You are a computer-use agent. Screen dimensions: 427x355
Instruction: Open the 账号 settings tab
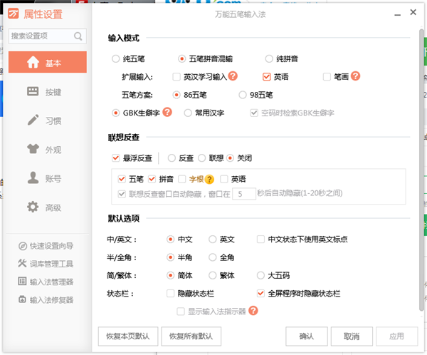pos(48,178)
